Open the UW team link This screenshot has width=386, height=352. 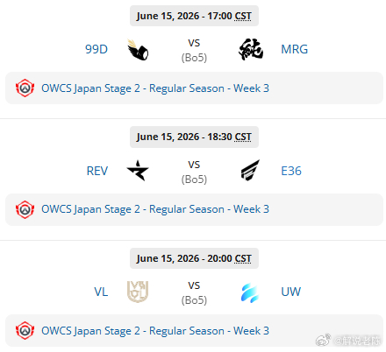[290, 292]
